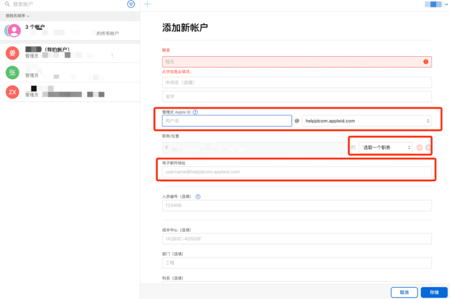The width and height of the screenshot is (450, 299).
Task: Click the 中间名 (选填) input field
Action: (297, 83)
